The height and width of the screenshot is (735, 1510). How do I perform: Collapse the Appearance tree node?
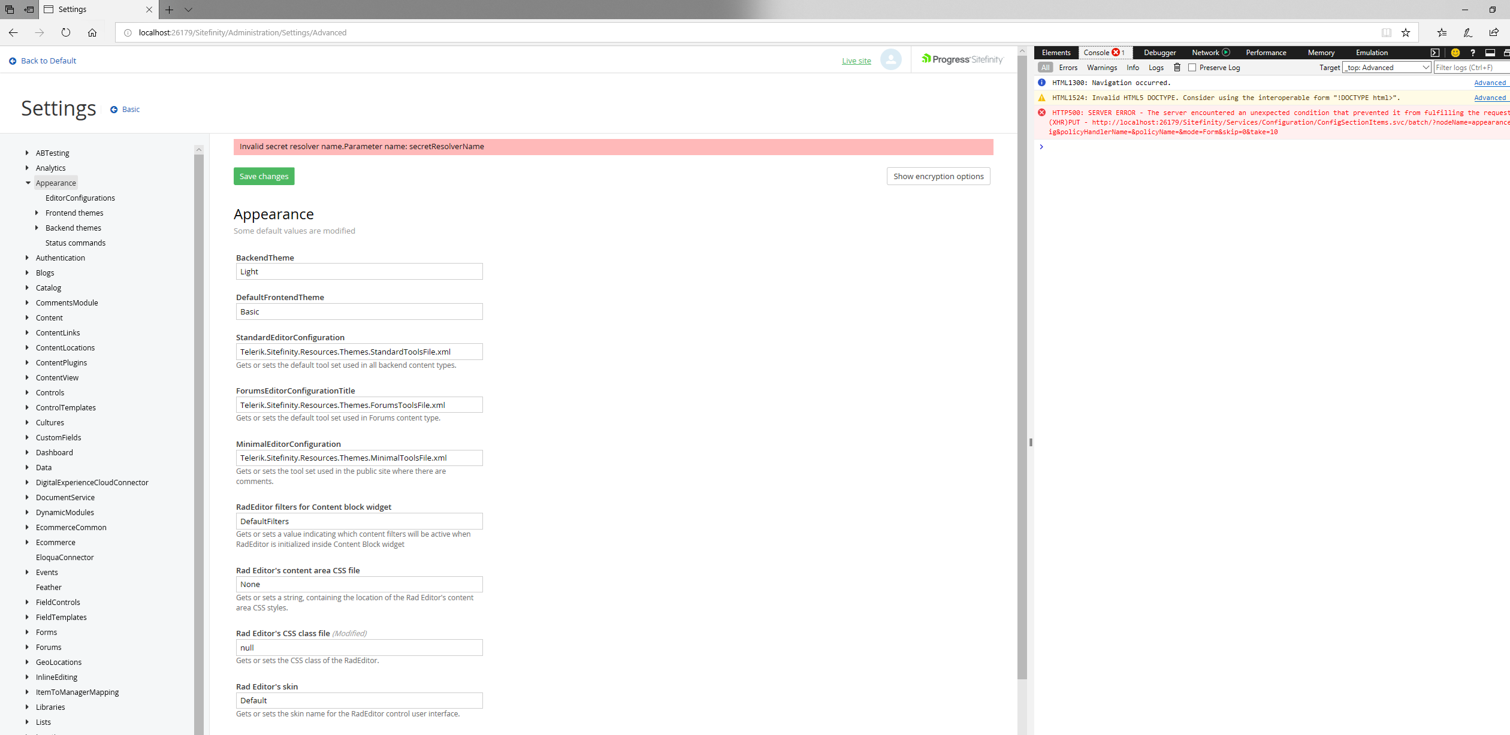pos(28,183)
